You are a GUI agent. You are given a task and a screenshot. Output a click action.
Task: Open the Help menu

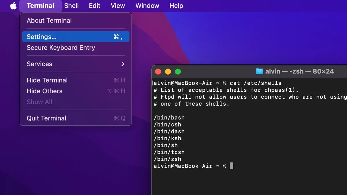pyautogui.click(x=176, y=6)
